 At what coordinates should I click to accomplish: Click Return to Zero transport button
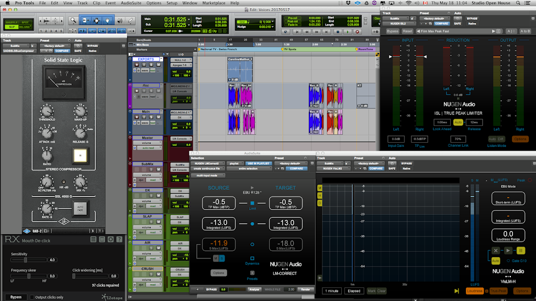[x=297, y=32]
